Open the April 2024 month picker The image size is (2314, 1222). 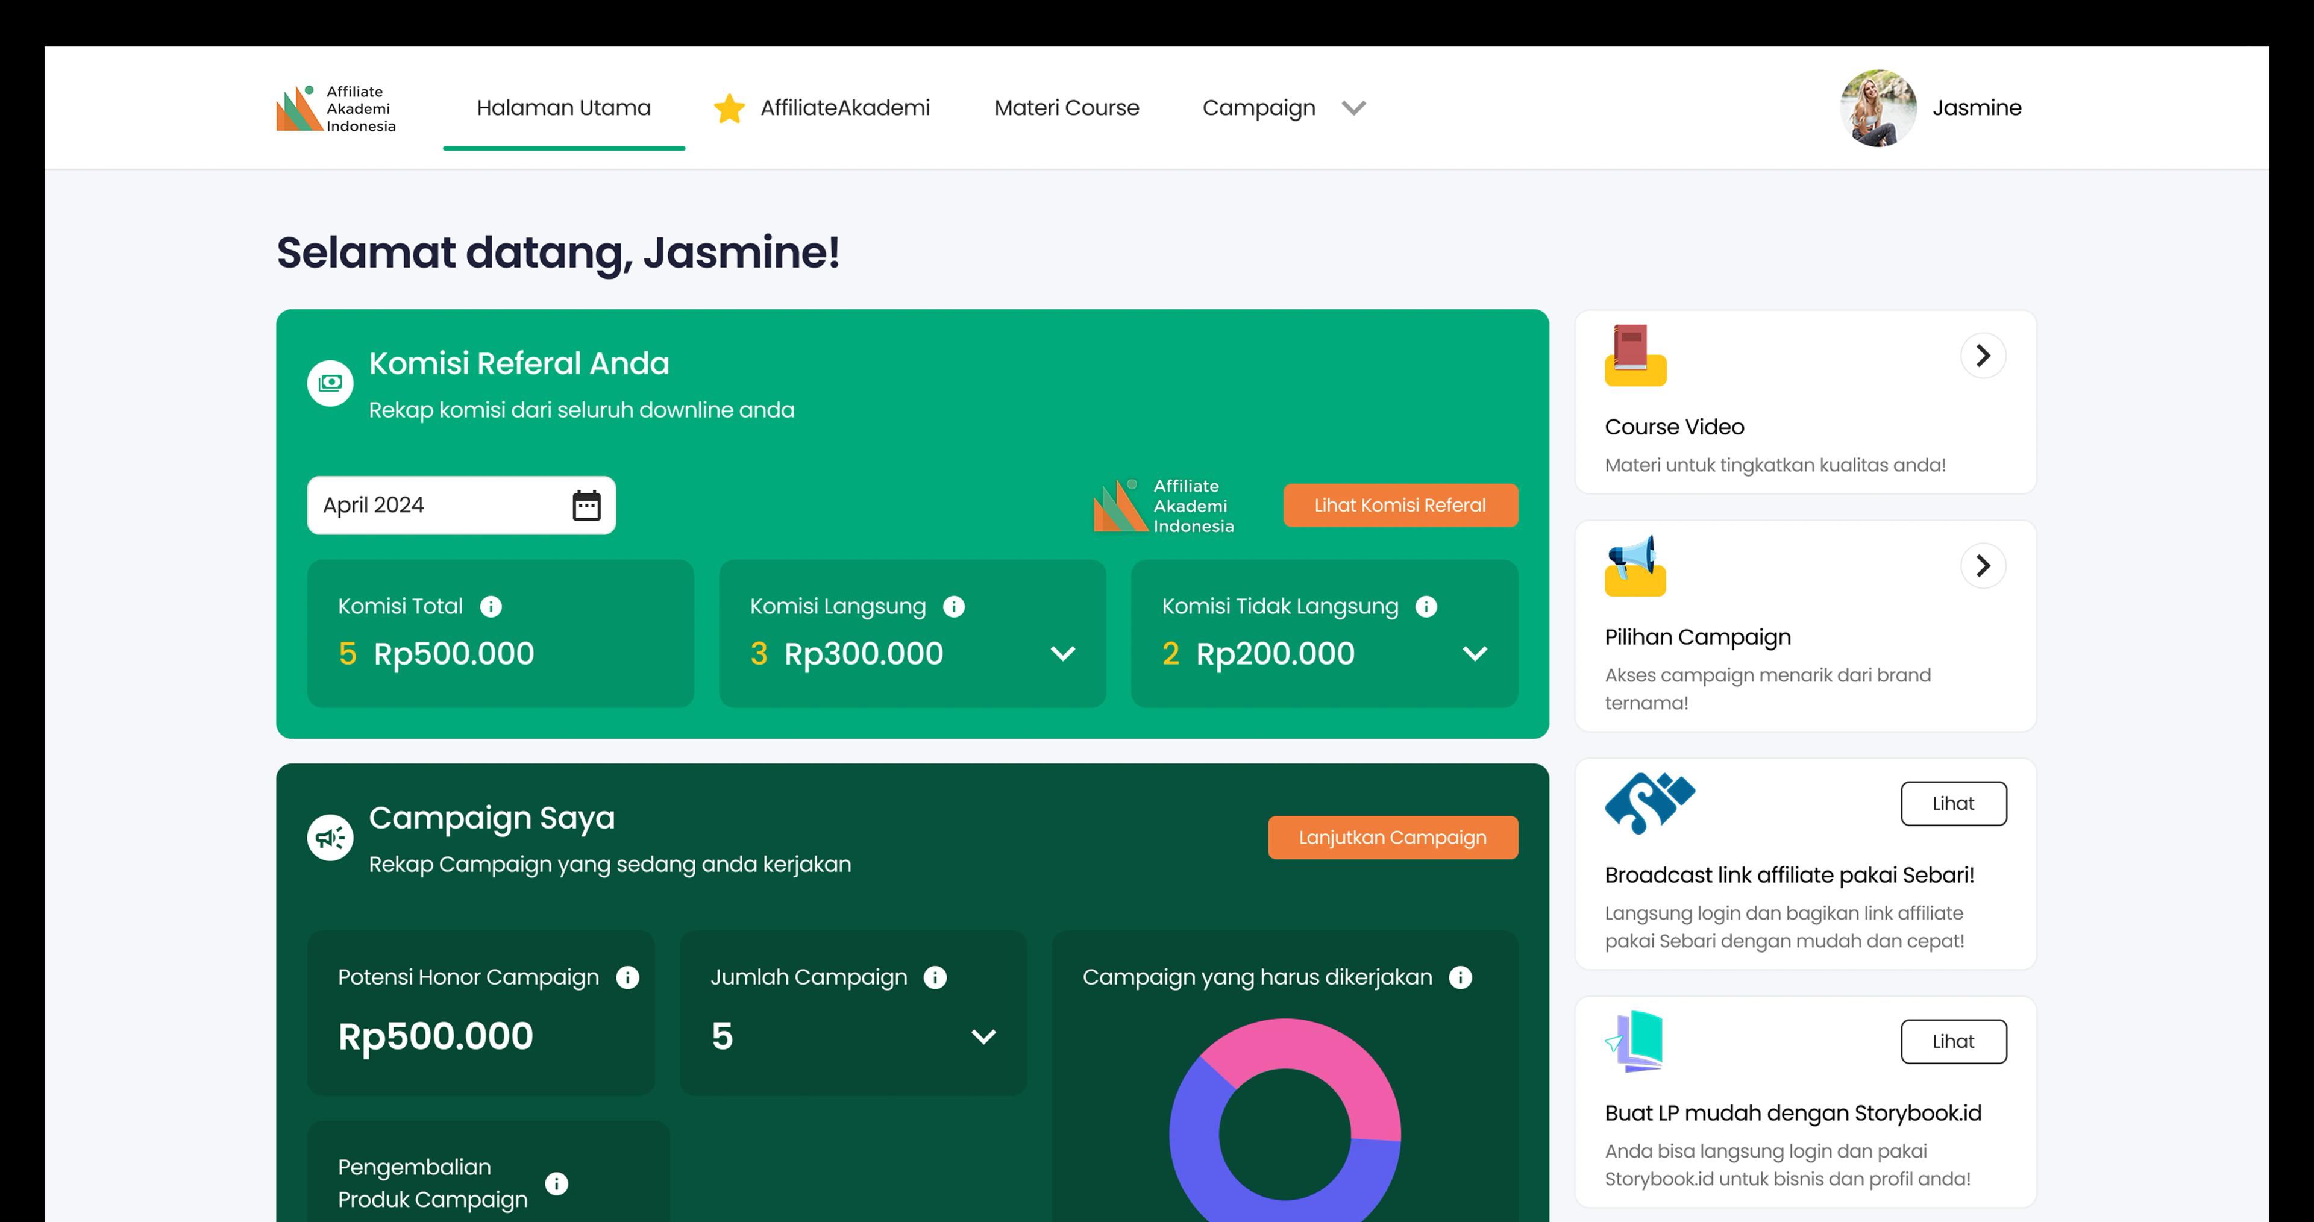click(x=462, y=505)
